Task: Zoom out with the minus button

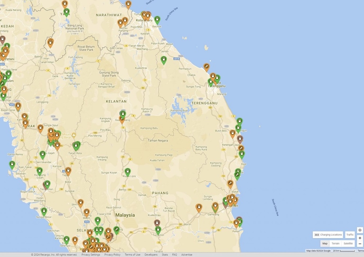Action: 360,244
